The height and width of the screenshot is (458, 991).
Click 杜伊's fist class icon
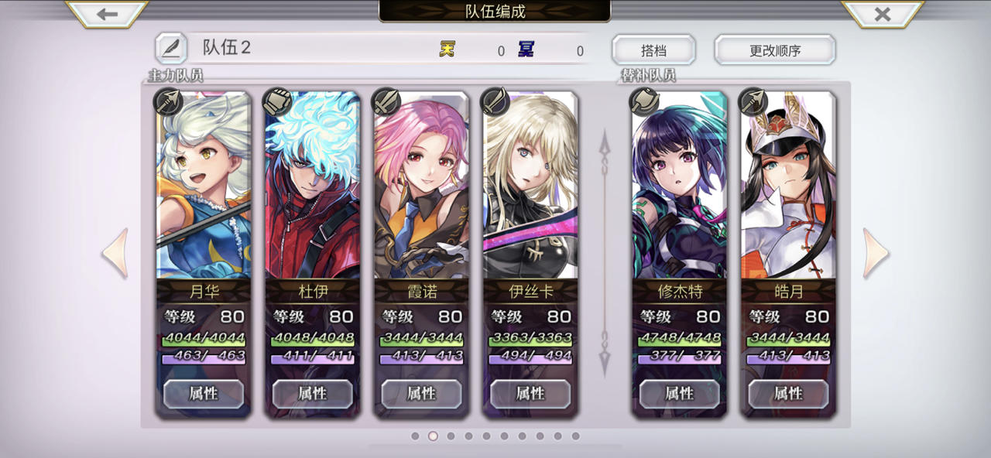[x=277, y=101]
